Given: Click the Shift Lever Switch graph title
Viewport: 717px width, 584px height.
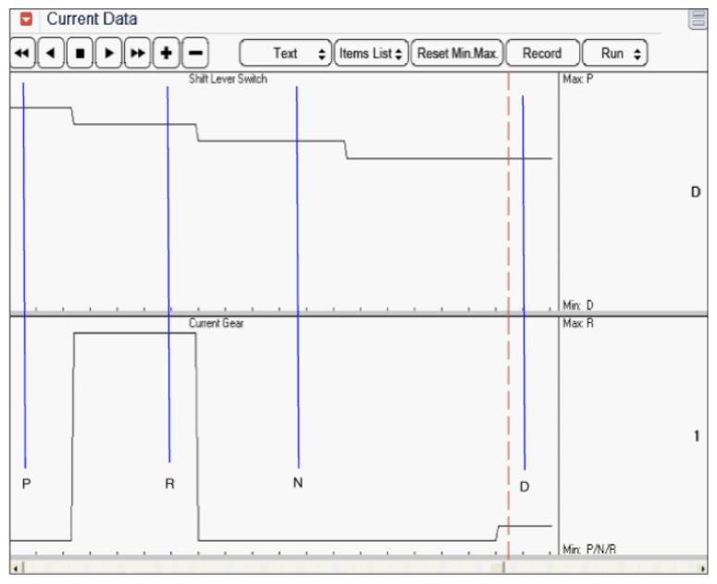Looking at the screenshot, I should click(228, 80).
